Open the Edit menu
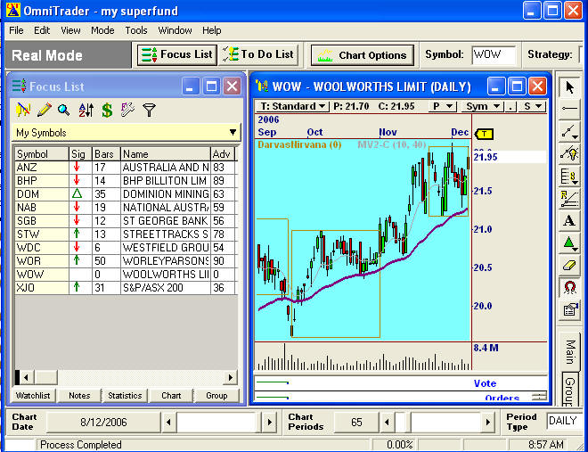 [42, 30]
